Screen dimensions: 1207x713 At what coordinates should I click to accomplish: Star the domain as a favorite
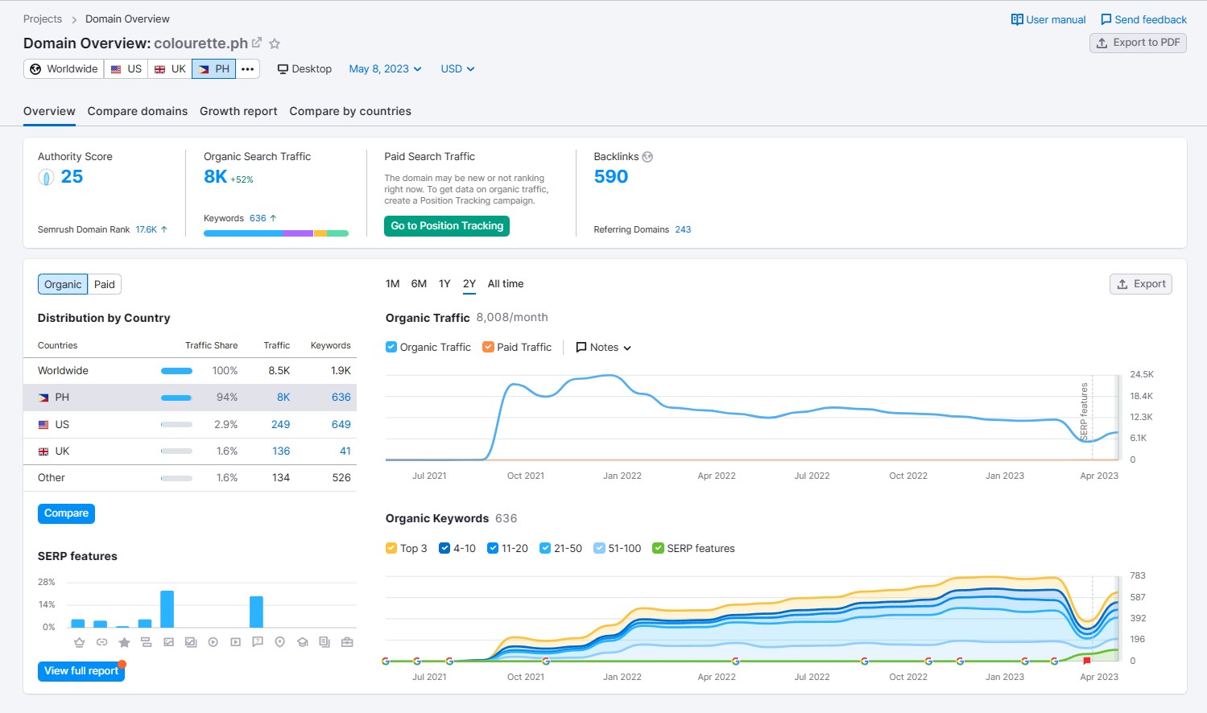pyautogui.click(x=275, y=43)
